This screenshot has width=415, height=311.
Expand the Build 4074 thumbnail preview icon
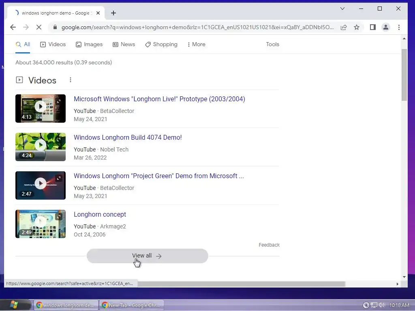(x=58, y=140)
